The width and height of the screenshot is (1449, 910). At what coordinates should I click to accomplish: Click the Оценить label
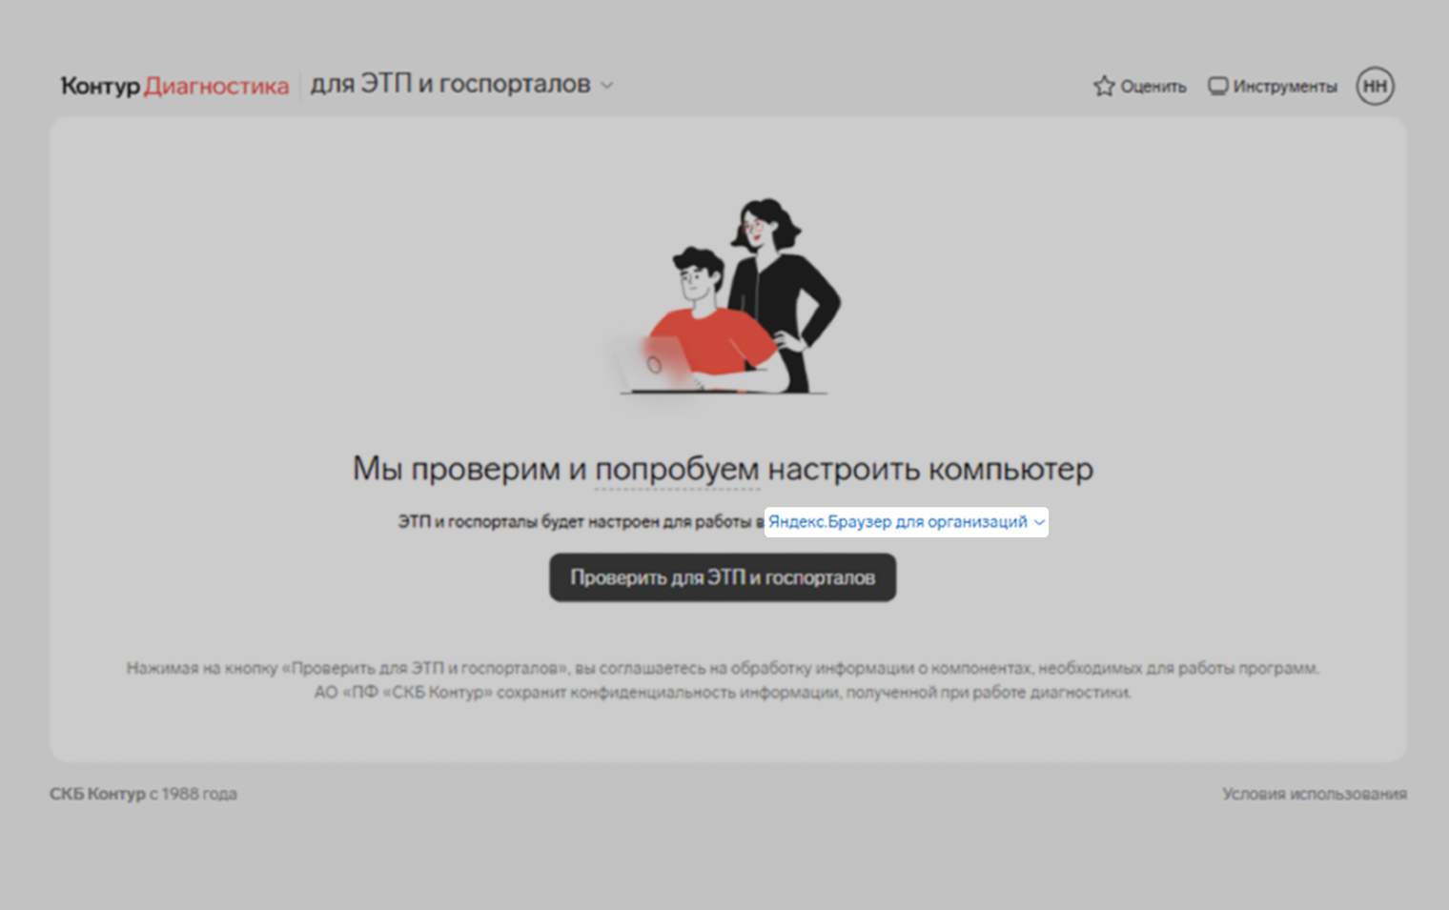click(x=1153, y=87)
